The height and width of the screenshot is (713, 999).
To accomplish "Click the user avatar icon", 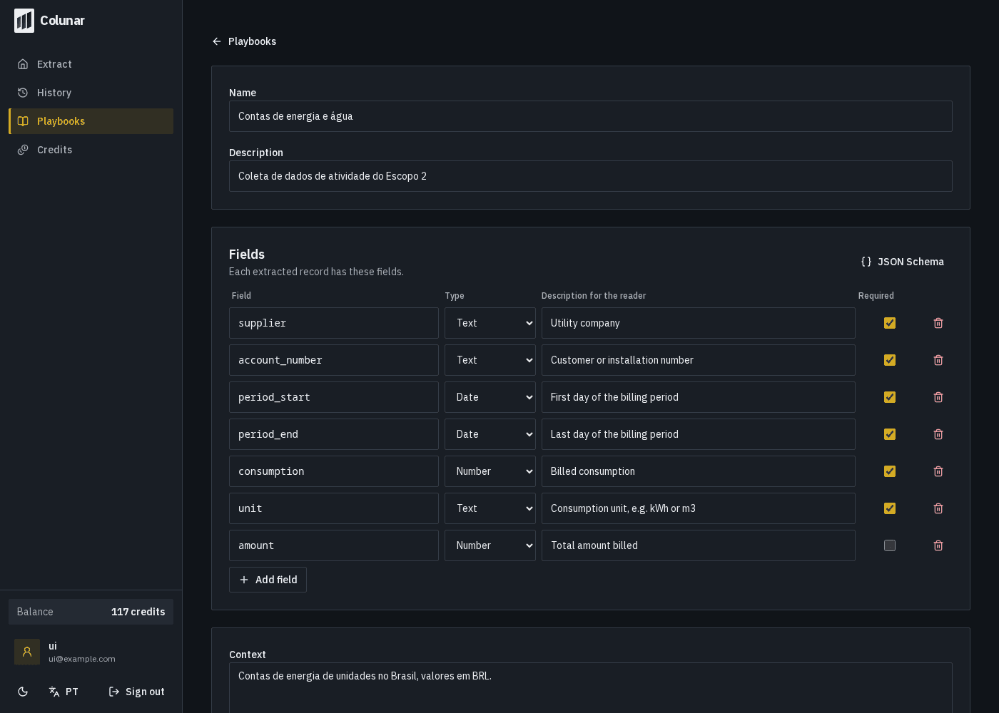I will click(27, 652).
